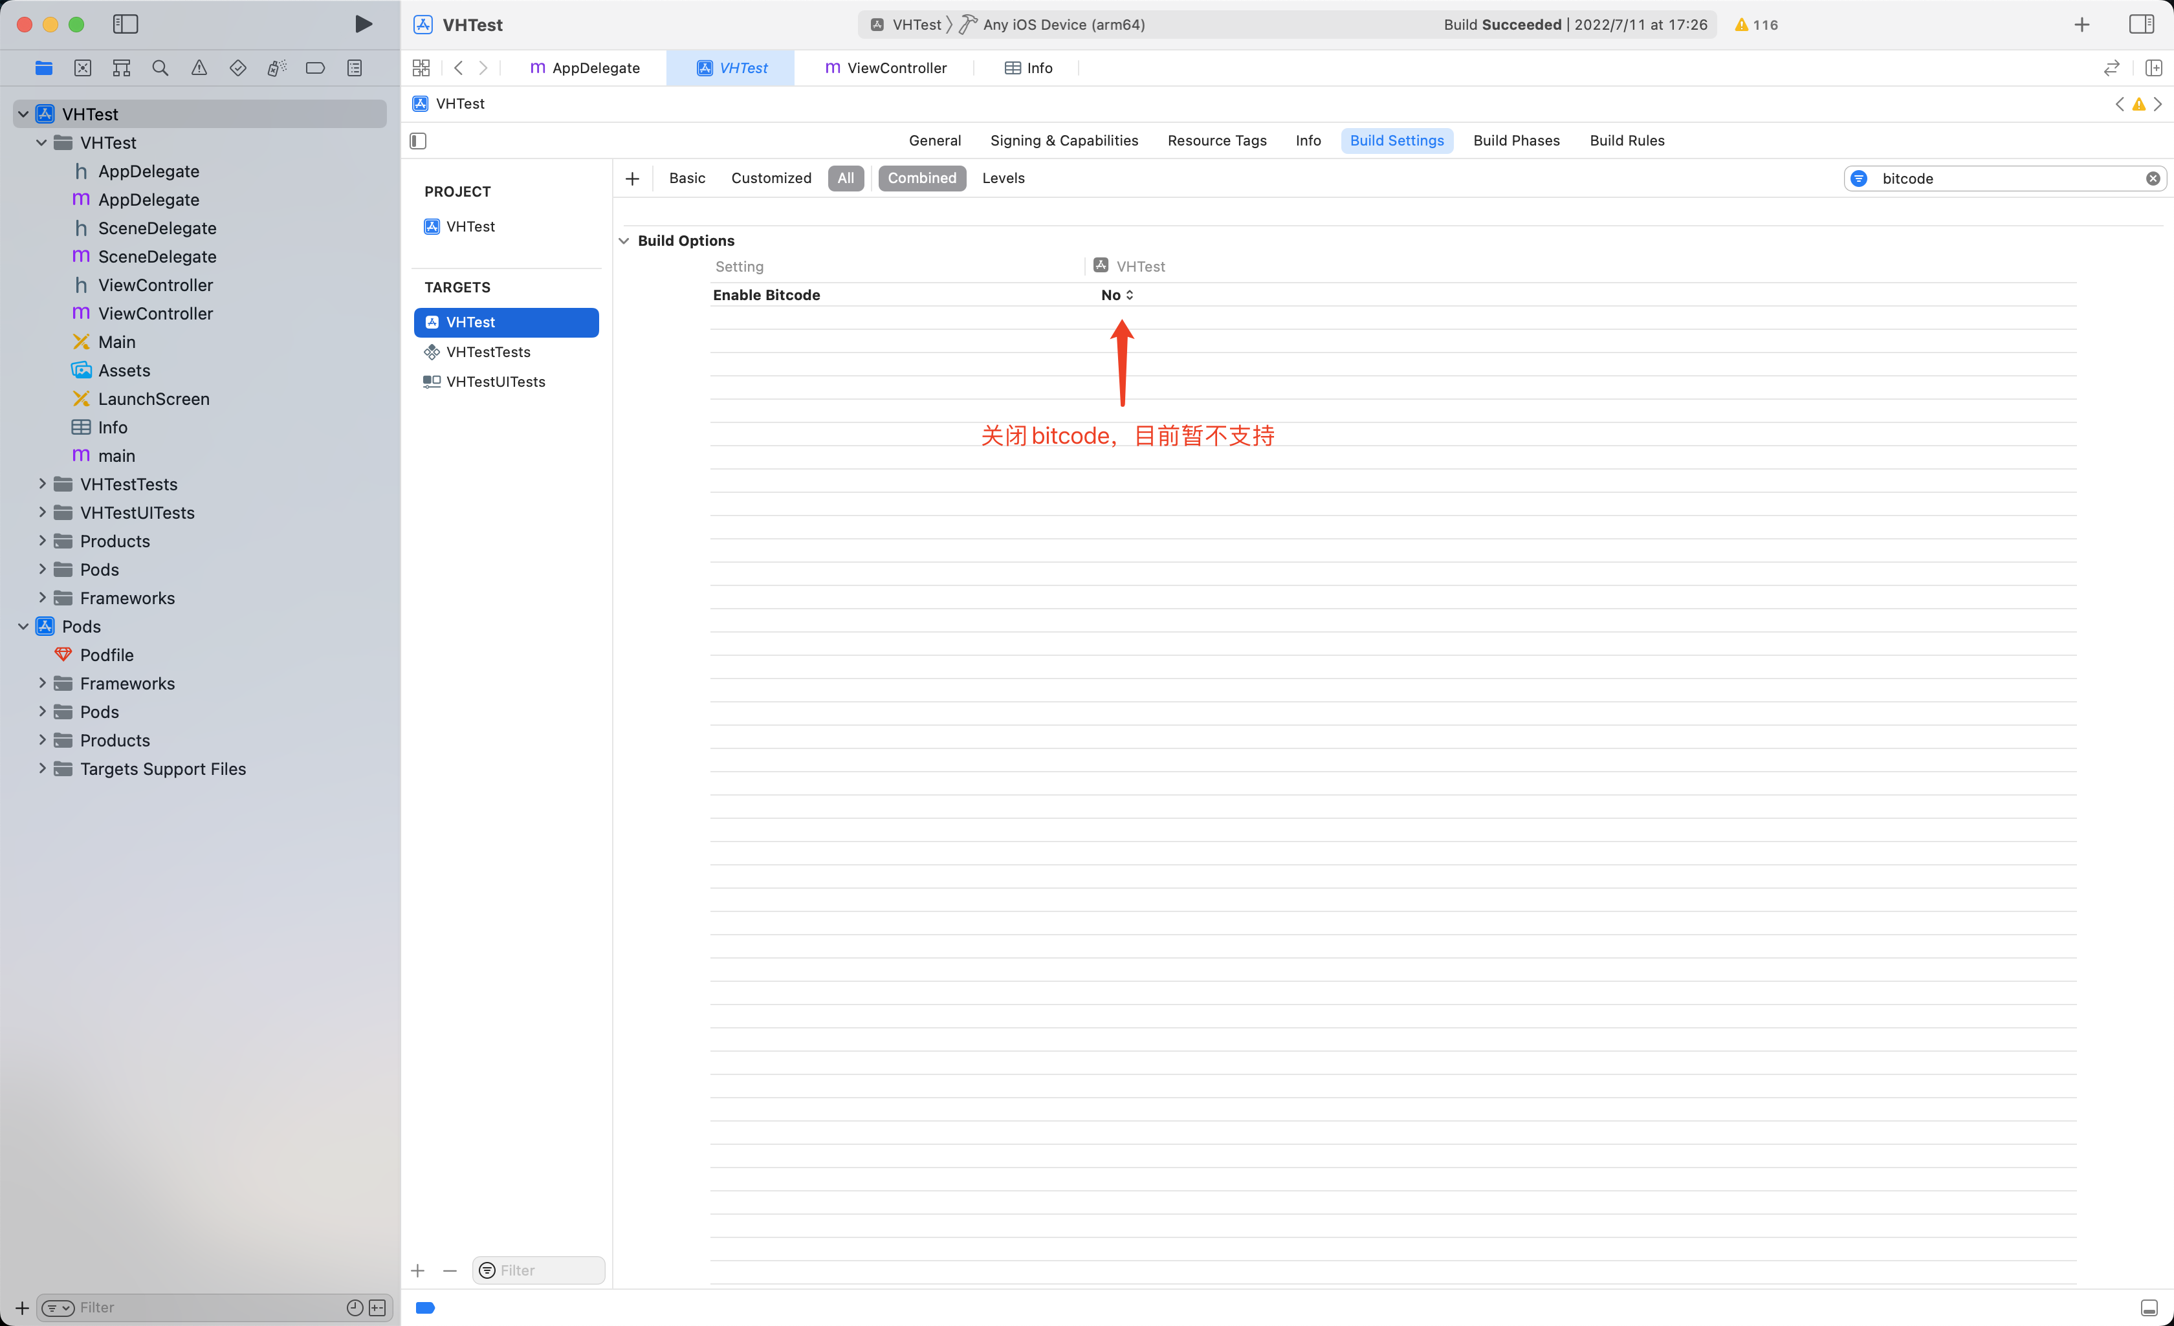The image size is (2174, 1326).
Task: Open the Find navigator magnifier
Action: click(160, 68)
